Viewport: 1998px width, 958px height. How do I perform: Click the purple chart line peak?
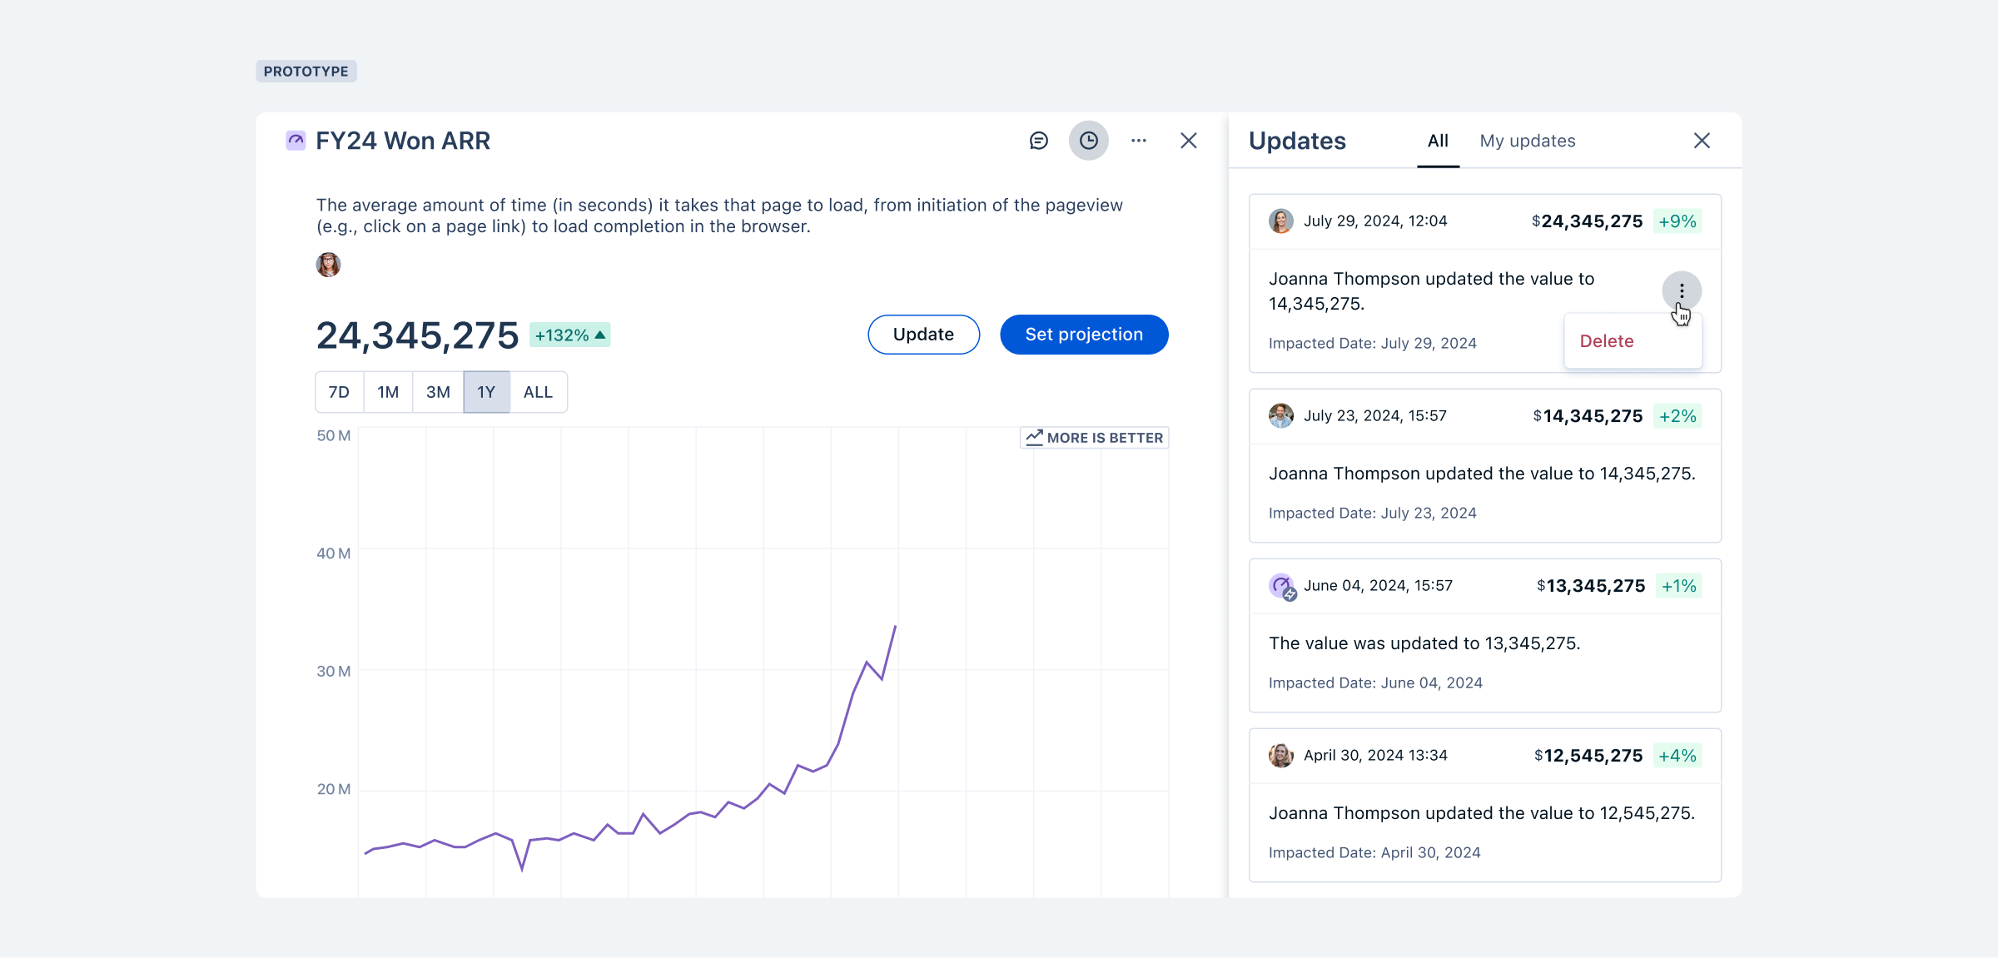pos(895,627)
